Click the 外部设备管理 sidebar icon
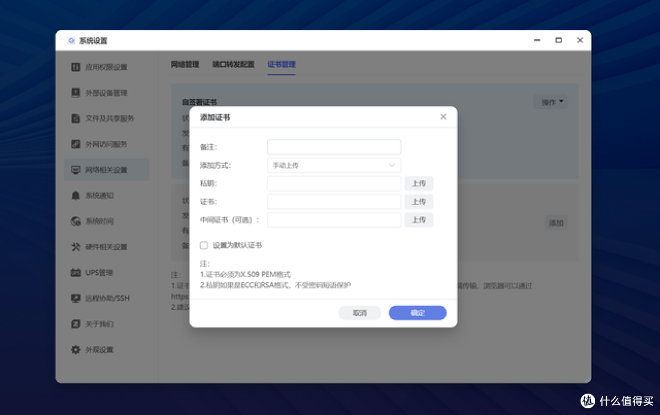This screenshot has width=660, height=415. (76, 93)
